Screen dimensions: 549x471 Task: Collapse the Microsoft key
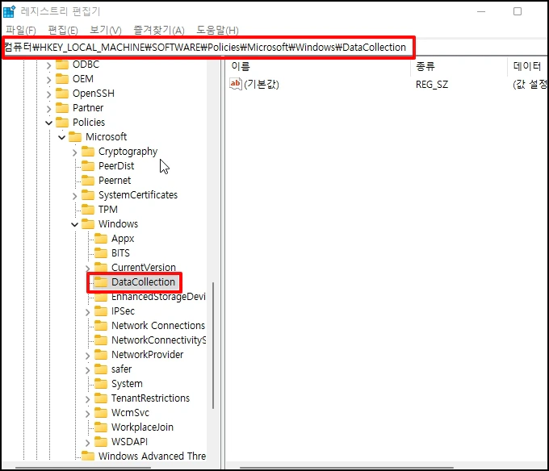coord(62,137)
